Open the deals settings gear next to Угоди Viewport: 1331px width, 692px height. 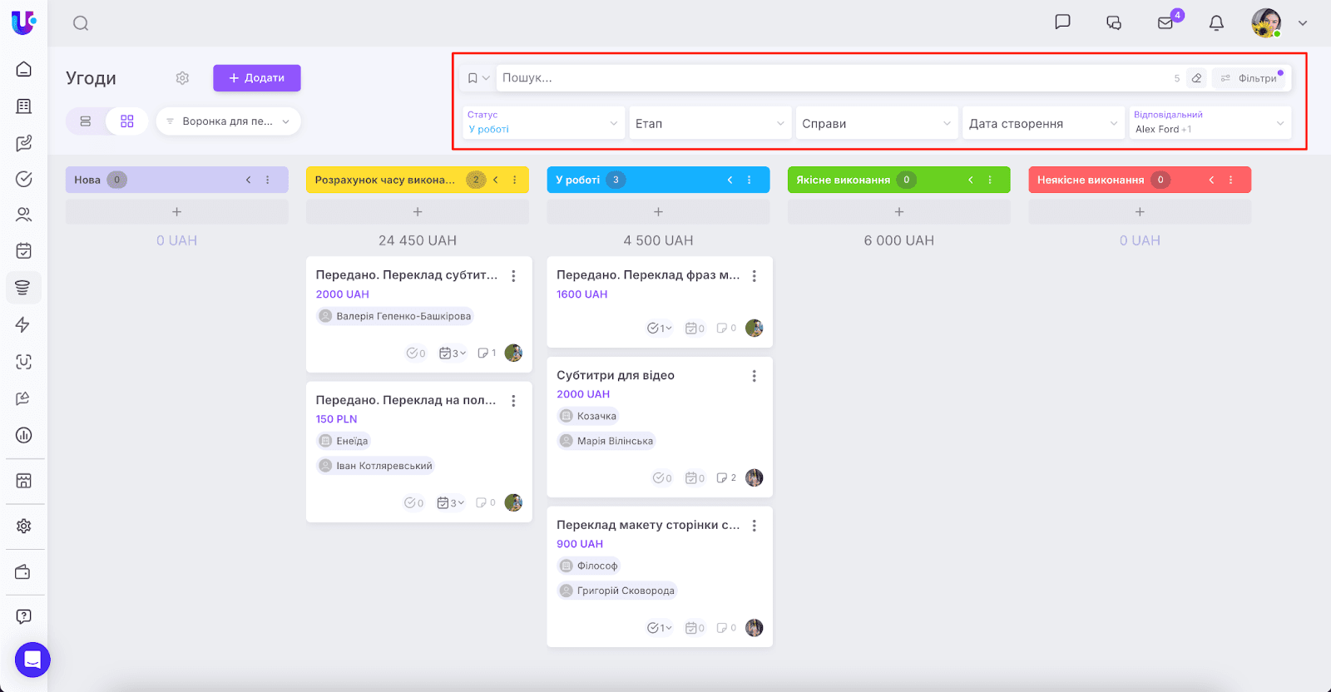(182, 78)
